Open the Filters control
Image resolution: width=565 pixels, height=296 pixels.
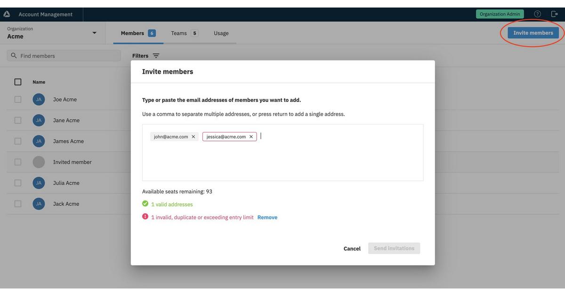pos(146,55)
